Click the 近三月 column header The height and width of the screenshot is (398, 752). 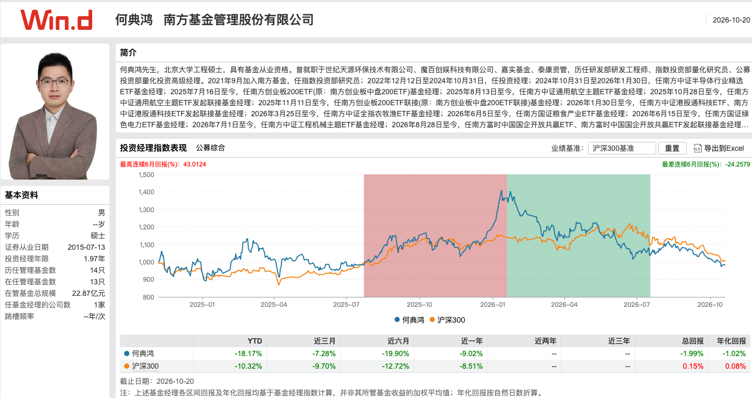click(325, 341)
